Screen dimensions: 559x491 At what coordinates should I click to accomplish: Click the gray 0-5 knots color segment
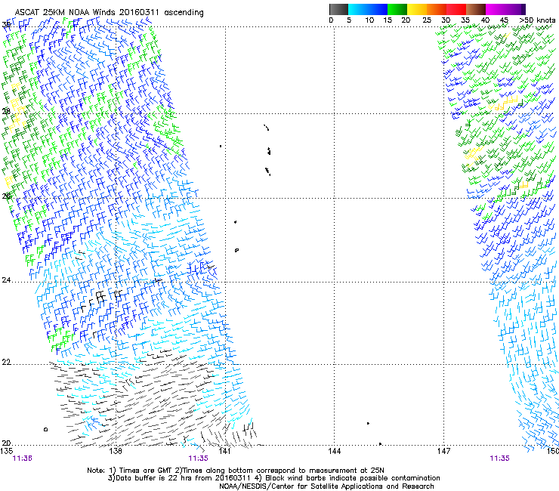(338, 9)
